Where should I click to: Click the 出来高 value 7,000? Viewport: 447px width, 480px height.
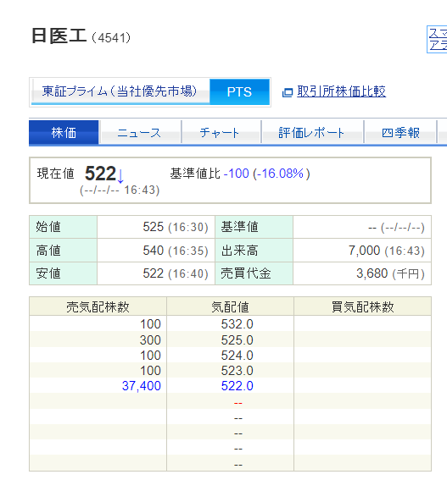coord(364,251)
